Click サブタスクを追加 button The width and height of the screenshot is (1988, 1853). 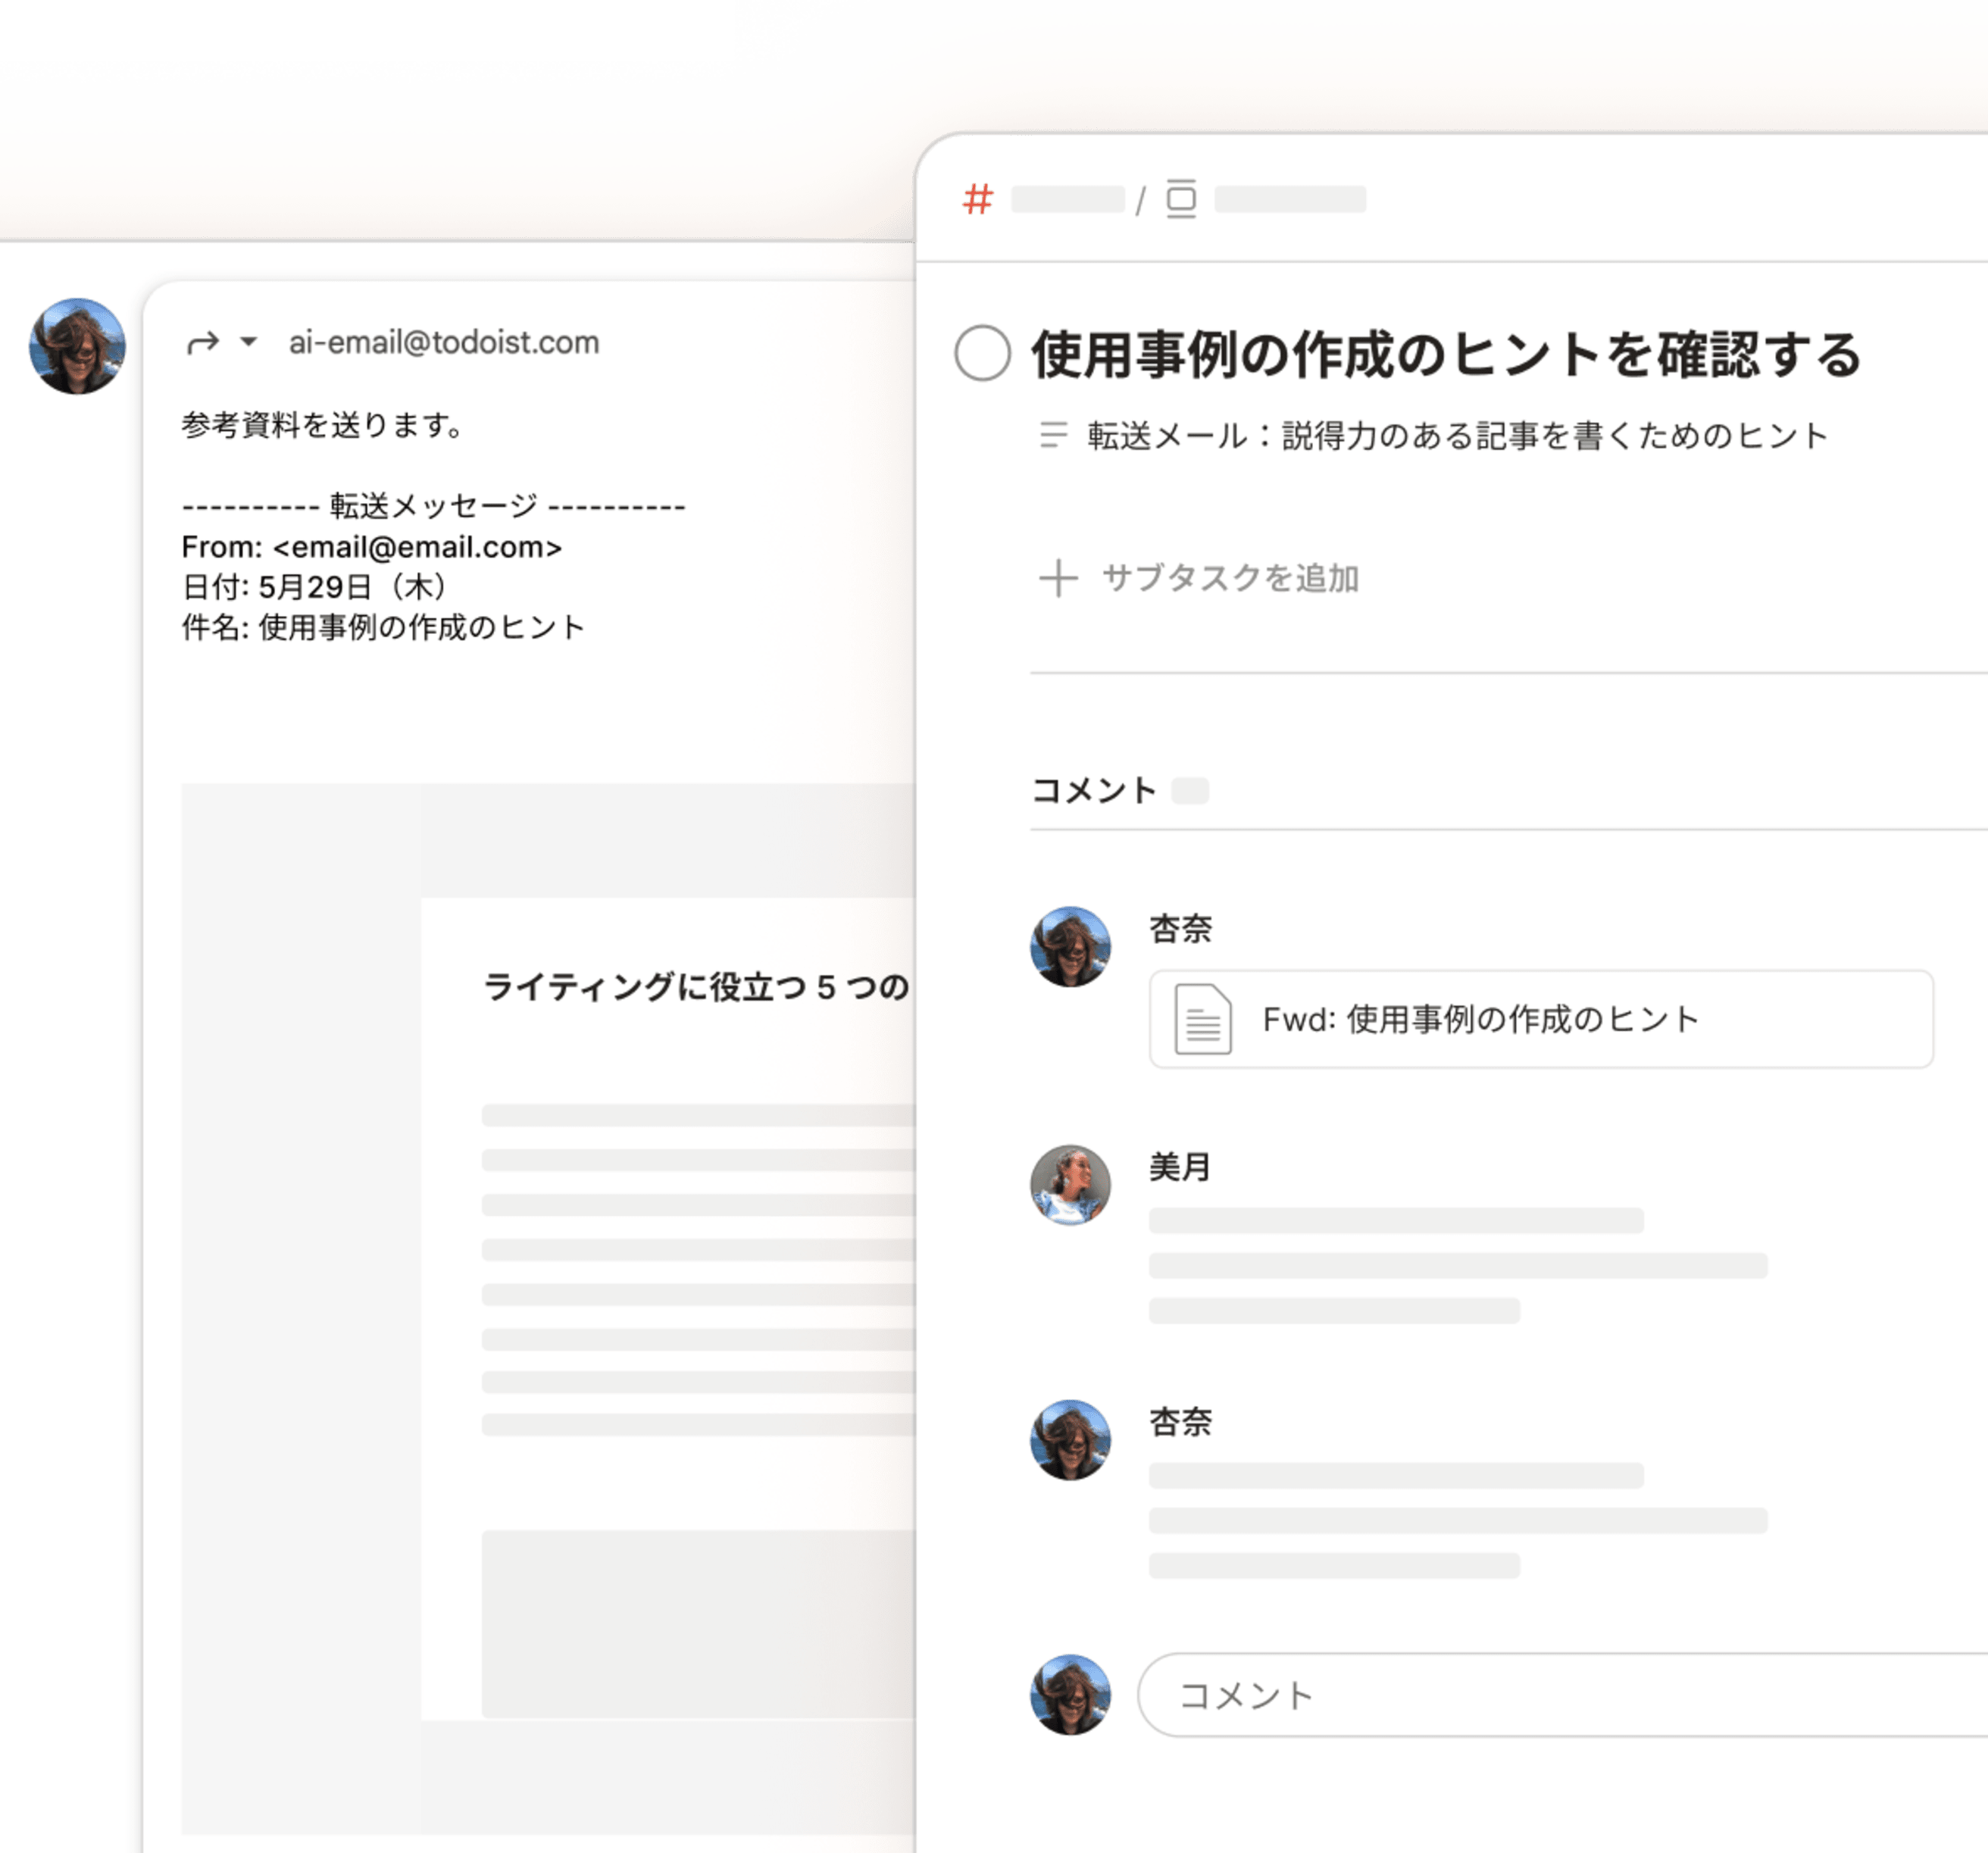(1229, 578)
